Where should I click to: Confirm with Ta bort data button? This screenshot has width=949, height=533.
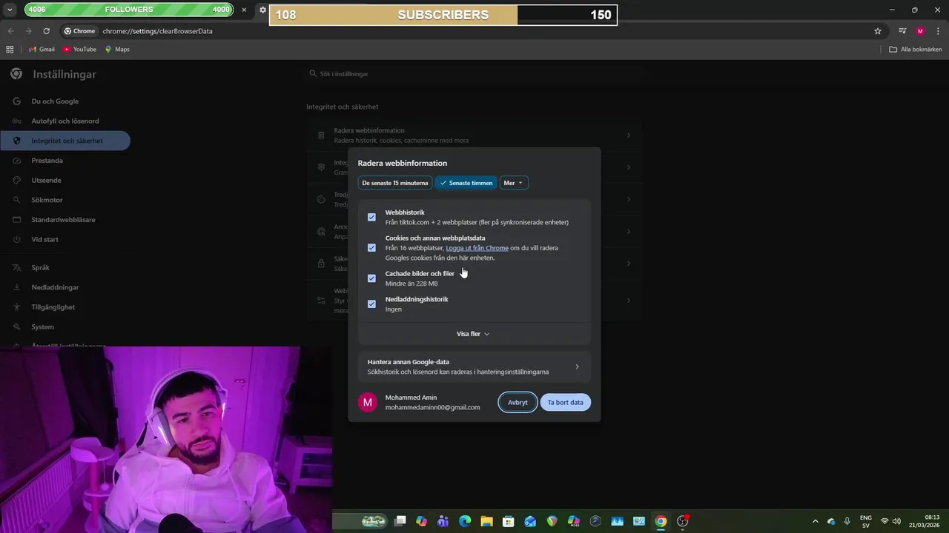coord(565,403)
